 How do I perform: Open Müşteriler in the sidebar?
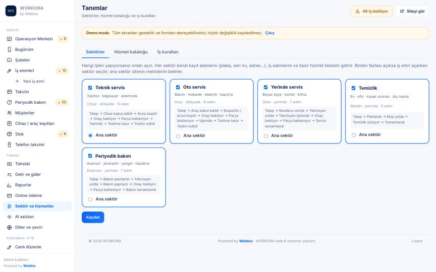pos(37,113)
